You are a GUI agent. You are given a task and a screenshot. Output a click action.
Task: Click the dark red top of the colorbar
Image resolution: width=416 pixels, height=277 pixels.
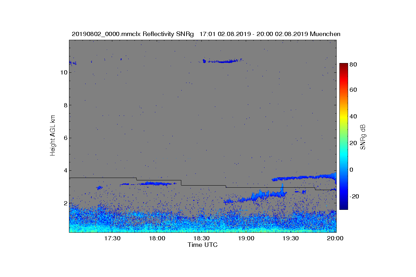[x=344, y=65]
